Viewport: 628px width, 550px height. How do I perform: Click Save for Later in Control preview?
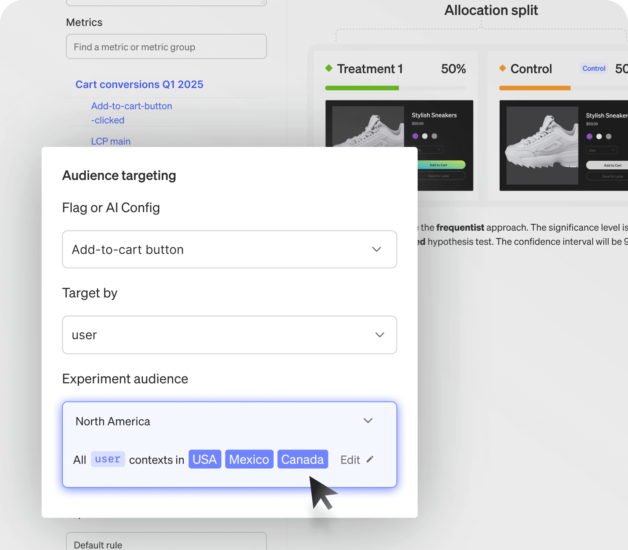[608, 176]
